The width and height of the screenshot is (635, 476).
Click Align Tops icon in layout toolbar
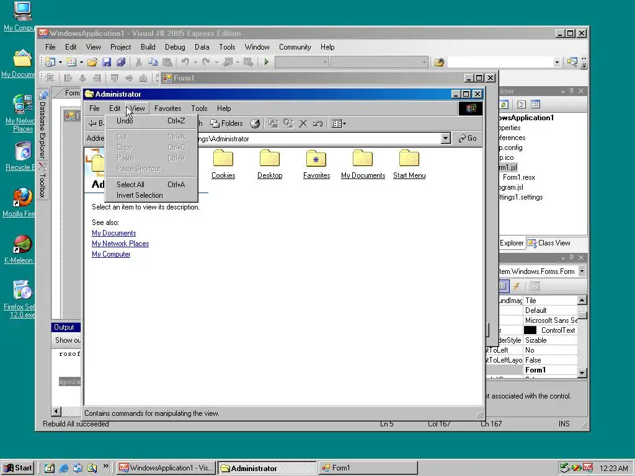click(x=115, y=77)
